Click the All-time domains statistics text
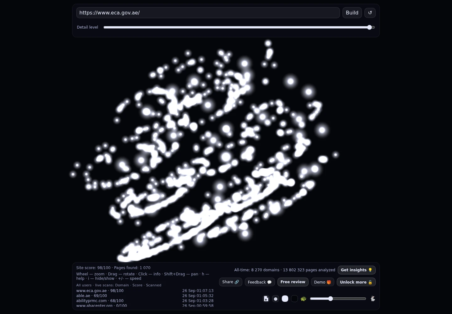452x314 pixels. pyautogui.click(x=285, y=270)
